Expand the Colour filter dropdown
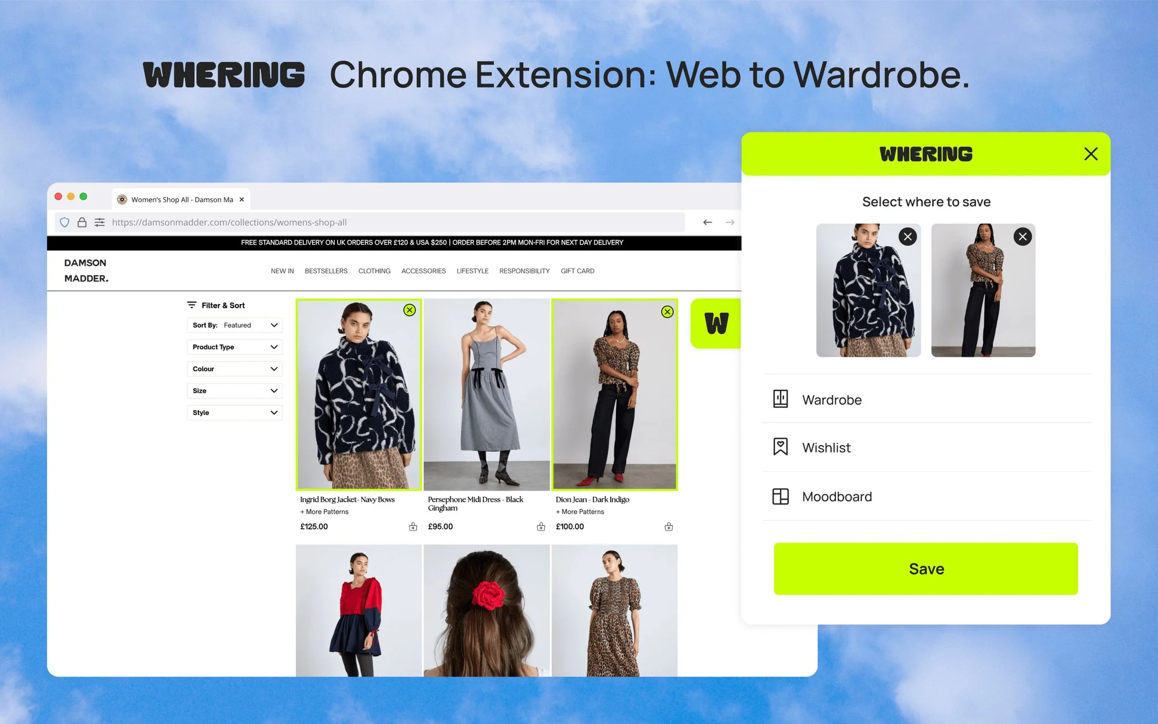The height and width of the screenshot is (724, 1158). (233, 369)
